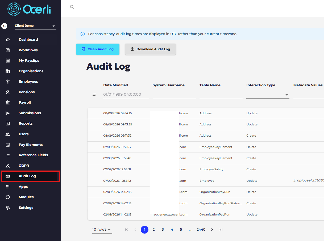Click the Employees person icon
Image resolution: width=324 pixels, height=241 pixels.
click(8, 82)
